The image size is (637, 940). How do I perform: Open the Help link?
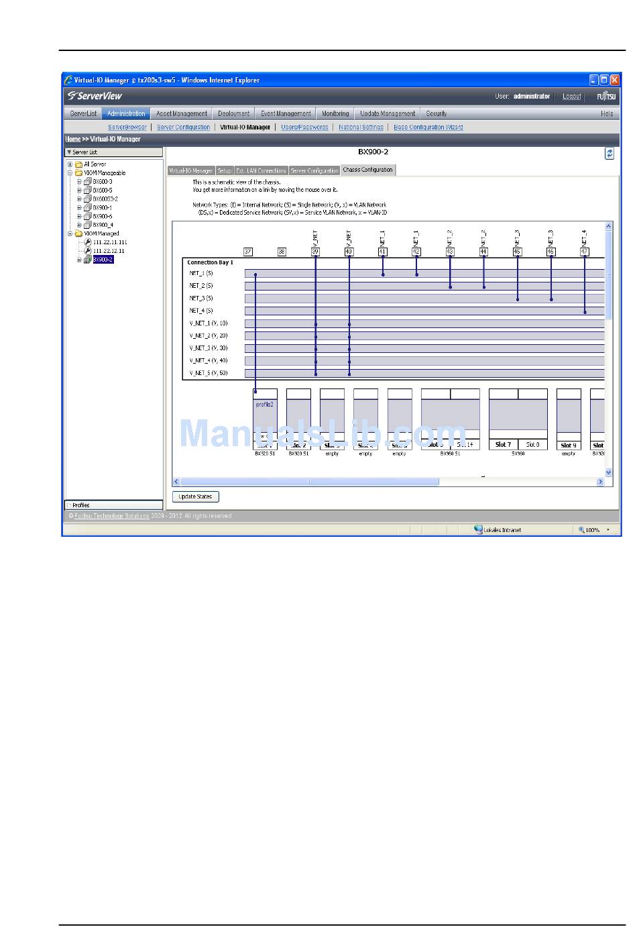pos(607,113)
